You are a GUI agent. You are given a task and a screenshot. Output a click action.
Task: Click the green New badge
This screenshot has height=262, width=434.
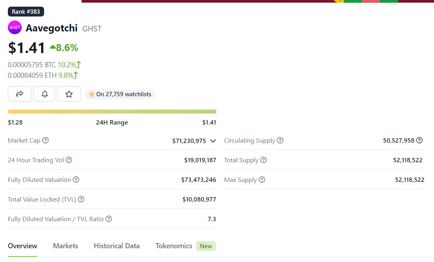pyautogui.click(x=206, y=246)
